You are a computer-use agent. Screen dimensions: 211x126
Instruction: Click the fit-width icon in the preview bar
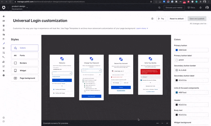(157, 123)
